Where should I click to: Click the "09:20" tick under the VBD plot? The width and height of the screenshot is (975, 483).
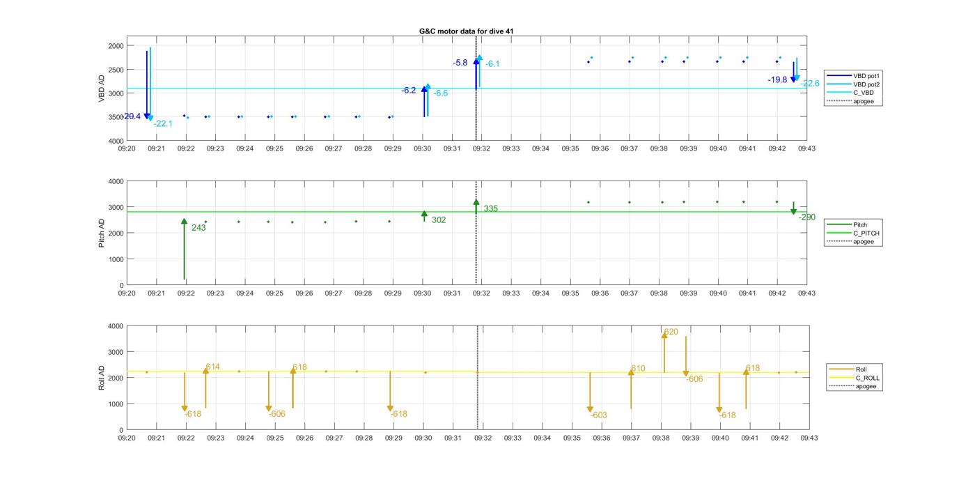127,148
